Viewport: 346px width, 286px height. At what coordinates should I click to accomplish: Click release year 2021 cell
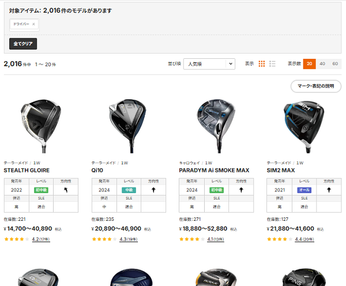click(280, 190)
